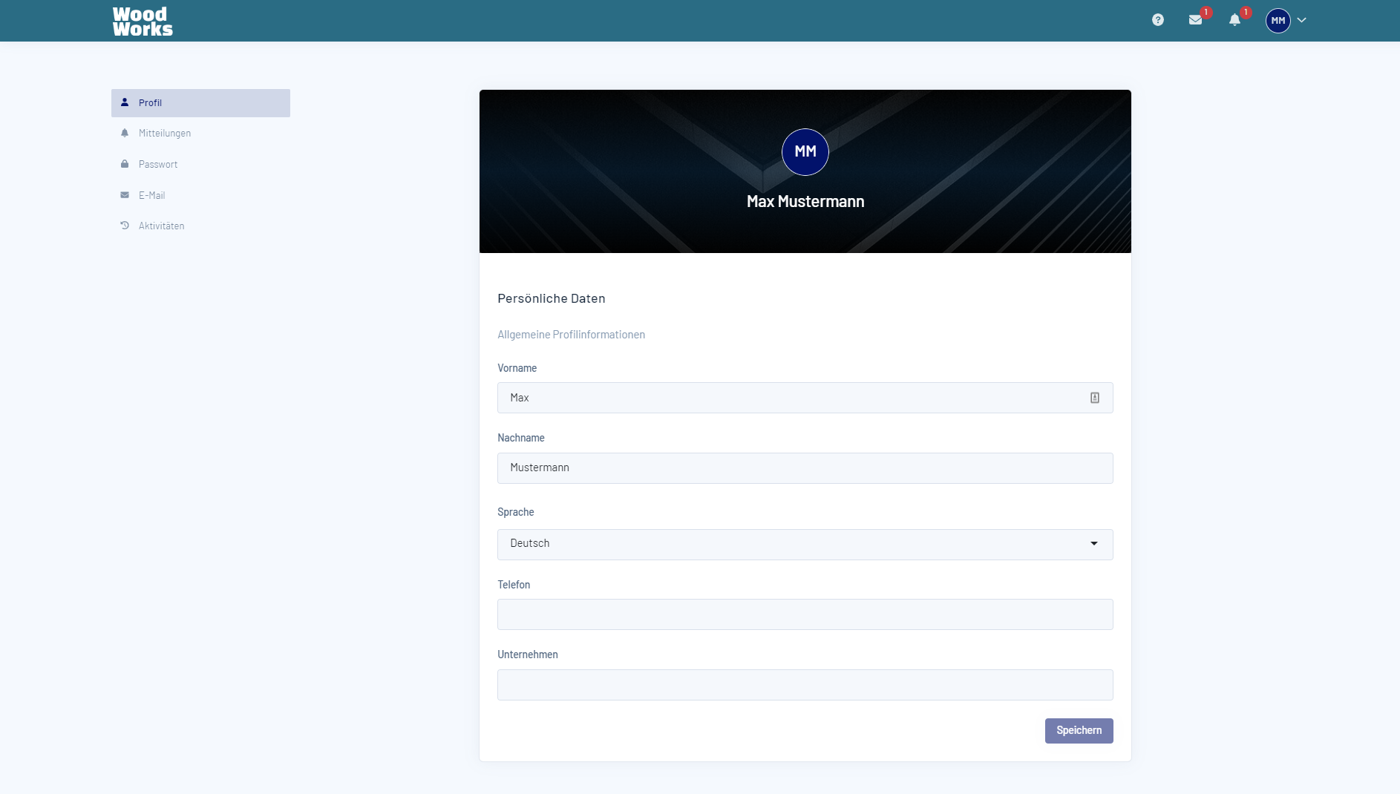Screen dimensions: 1400x794
Task: Click the empty Telefon field
Action: [805, 614]
